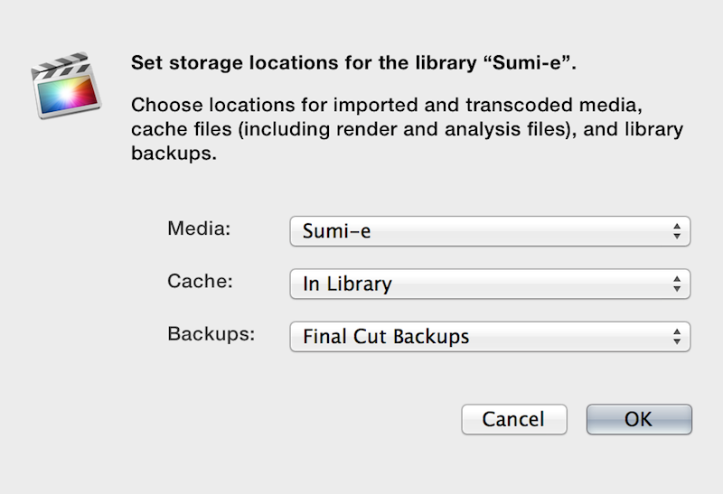
Task: Click the up-down arrows on Final Cut Backups
Action: pyautogui.click(x=676, y=337)
